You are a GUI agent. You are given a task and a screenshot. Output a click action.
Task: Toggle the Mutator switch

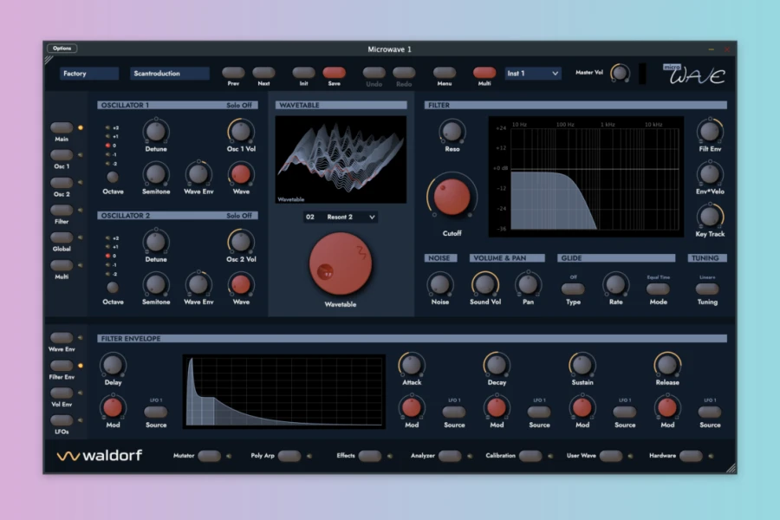point(209,455)
